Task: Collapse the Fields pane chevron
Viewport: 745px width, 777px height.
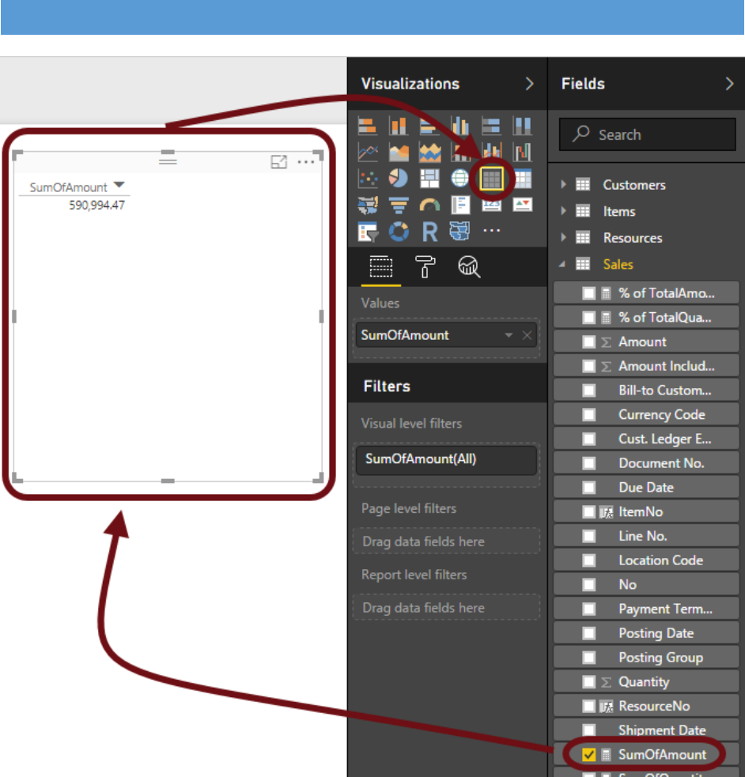Action: (729, 84)
